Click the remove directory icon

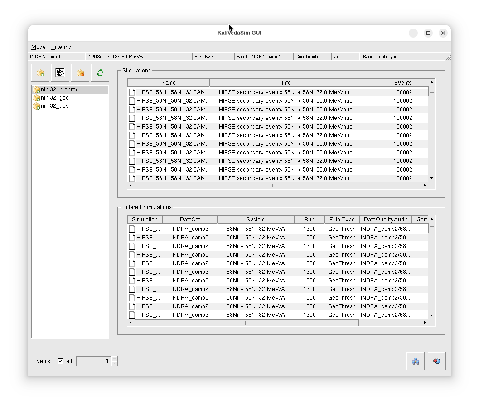point(80,73)
